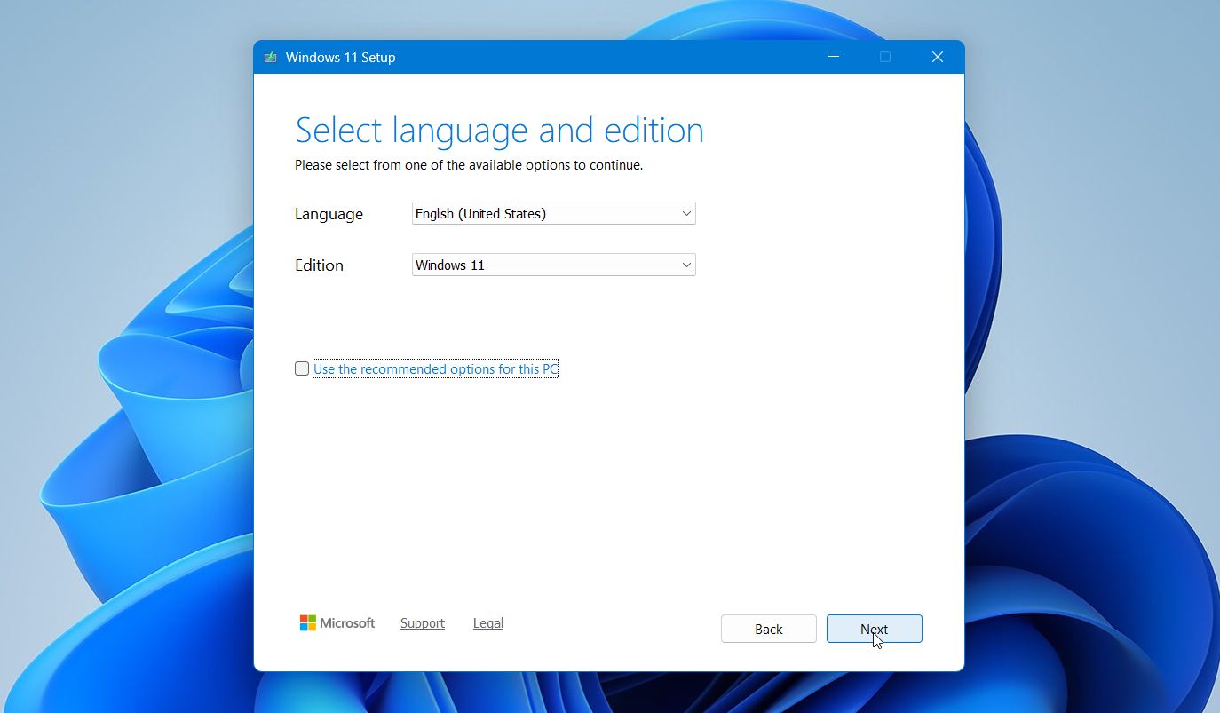Click the 'Please select from one' instruction text
This screenshot has width=1220, height=713.
468,165
